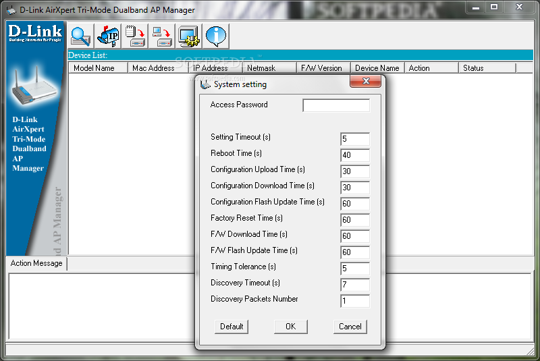Click the Configuration Upload Time field

pos(355,171)
